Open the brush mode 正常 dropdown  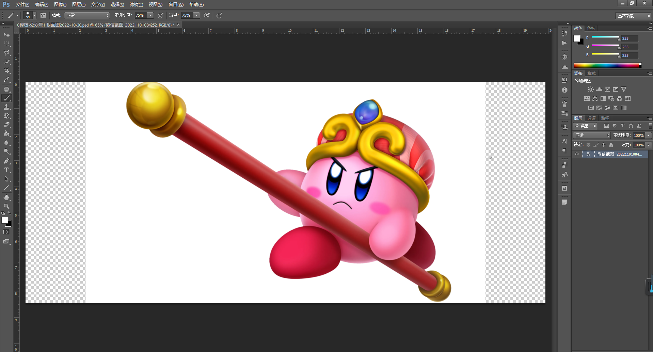[87, 15]
